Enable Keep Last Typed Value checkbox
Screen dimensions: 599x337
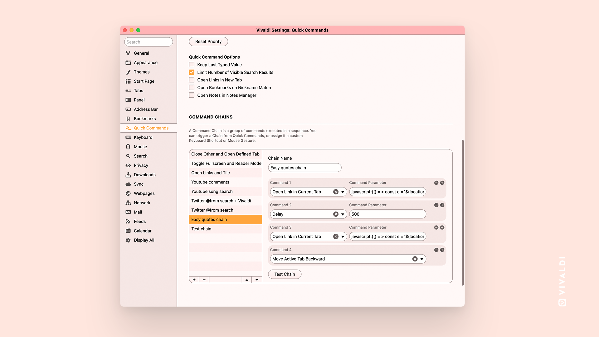[192, 65]
